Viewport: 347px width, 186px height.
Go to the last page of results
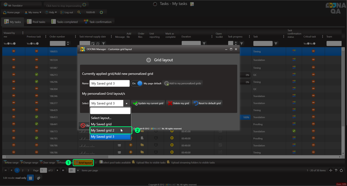coord(63,170)
